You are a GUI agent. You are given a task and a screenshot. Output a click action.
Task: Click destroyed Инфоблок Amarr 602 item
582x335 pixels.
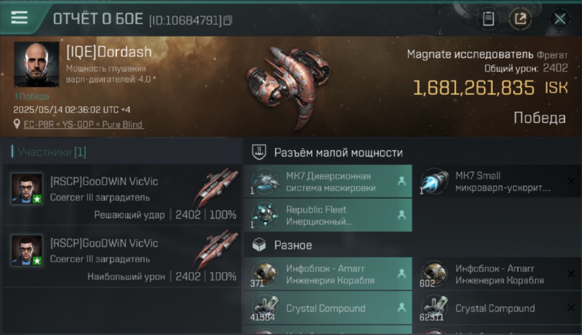click(497, 274)
